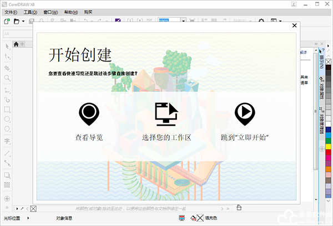This screenshot has width=333, height=226.
Task: Open the color palette flyout arrow at top
Action: click(329, 46)
